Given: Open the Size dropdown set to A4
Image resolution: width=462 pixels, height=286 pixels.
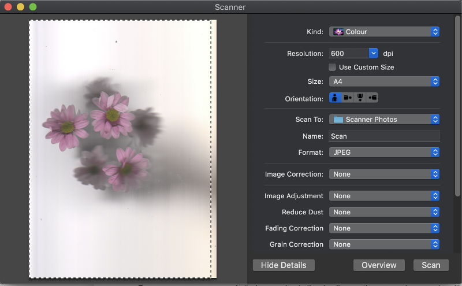Looking at the screenshot, I should point(384,81).
